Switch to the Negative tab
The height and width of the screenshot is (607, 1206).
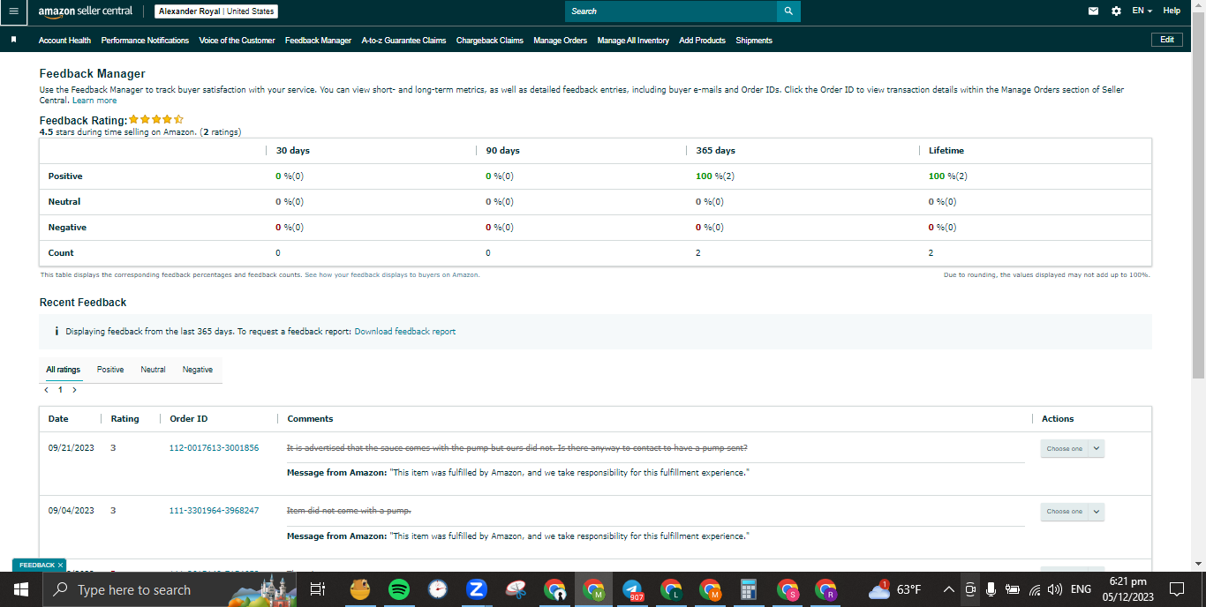tap(198, 370)
